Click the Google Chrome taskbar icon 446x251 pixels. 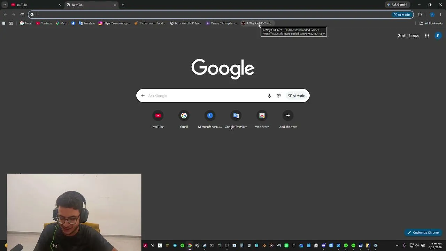tap(190, 245)
